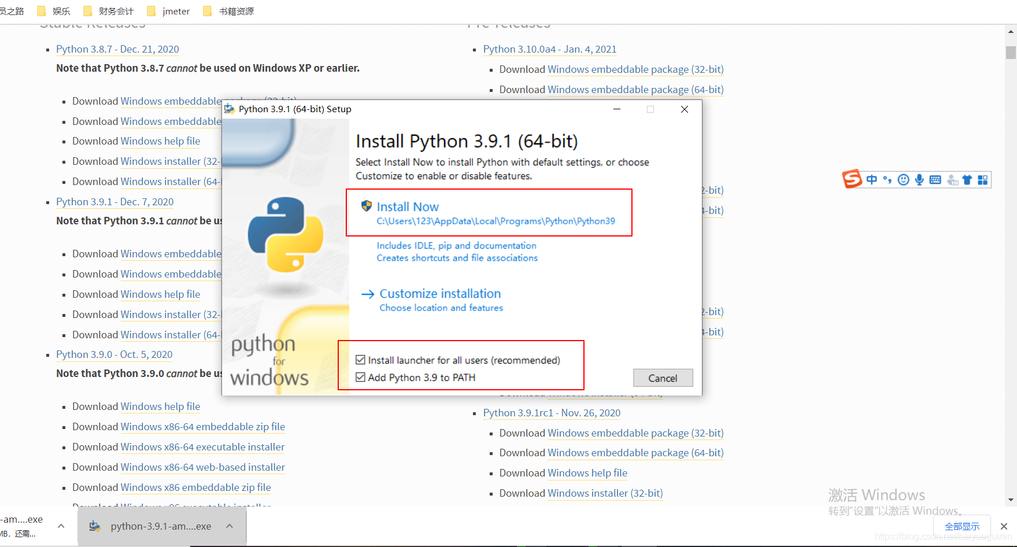This screenshot has height=547, width=1017.
Task: Download 64-bit embeddable package for Python 3.10.0a4
Action: pyautogui.click(x=635, y=90)
